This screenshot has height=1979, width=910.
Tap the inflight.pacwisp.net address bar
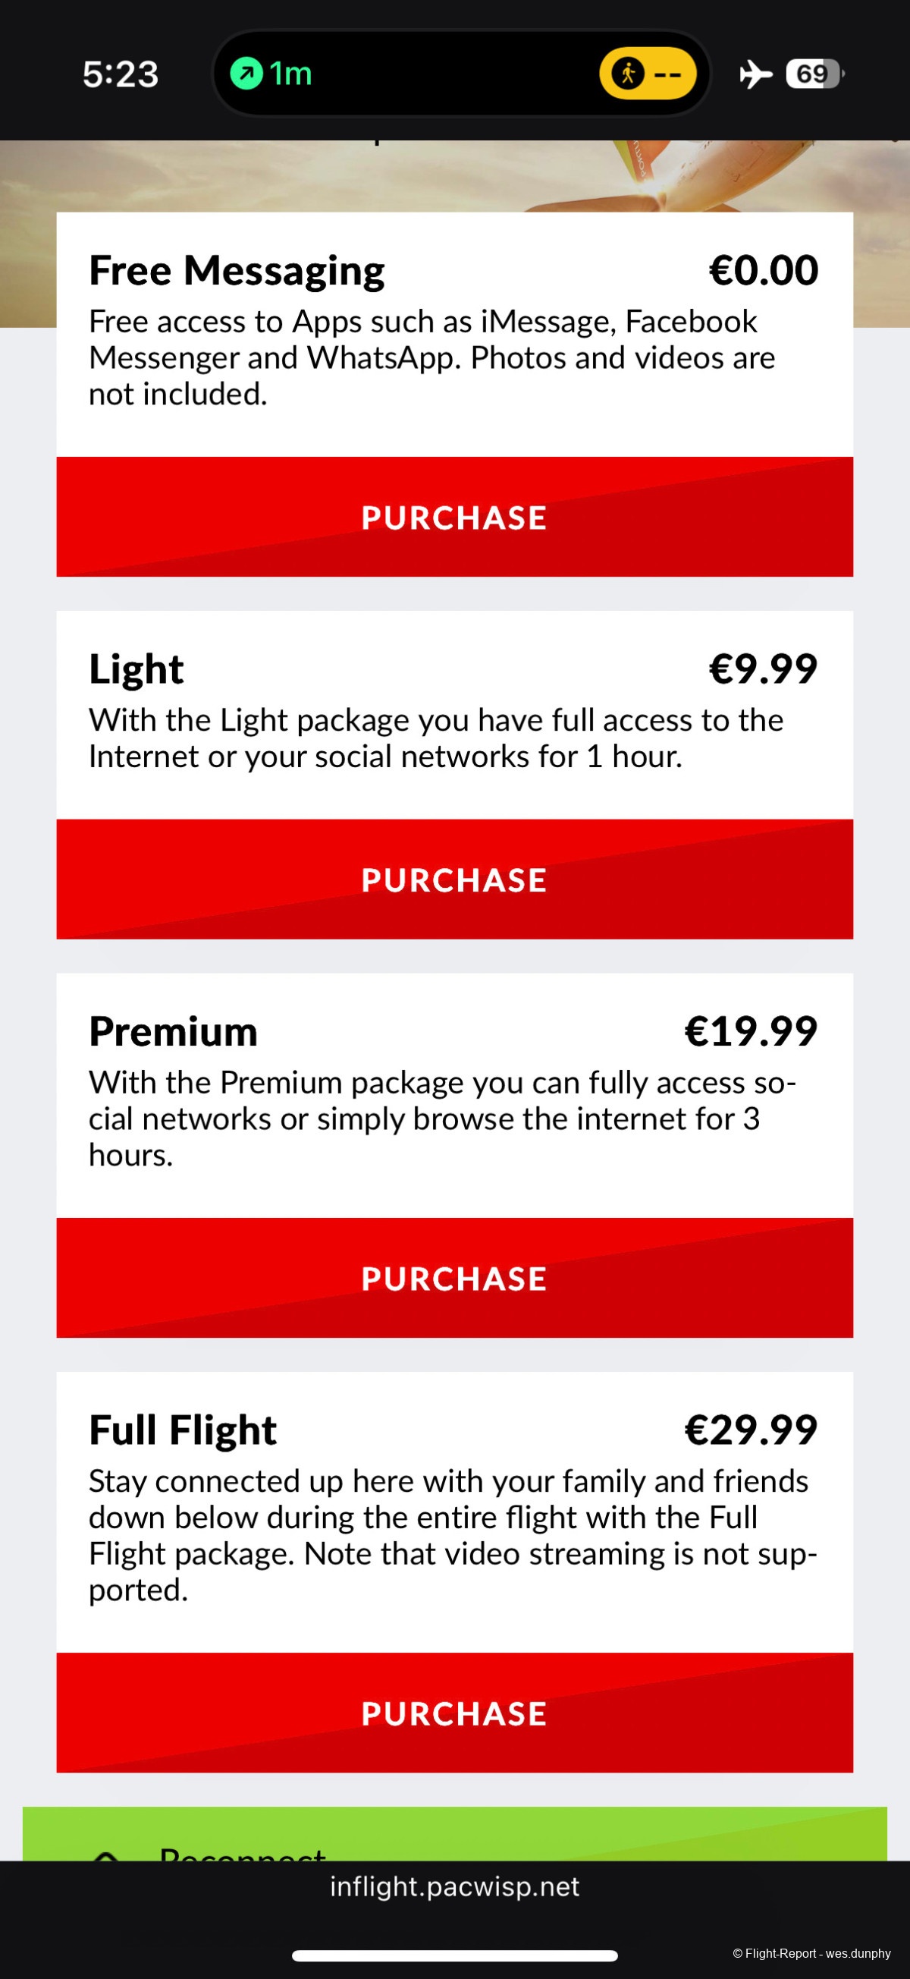point(454,1887)
